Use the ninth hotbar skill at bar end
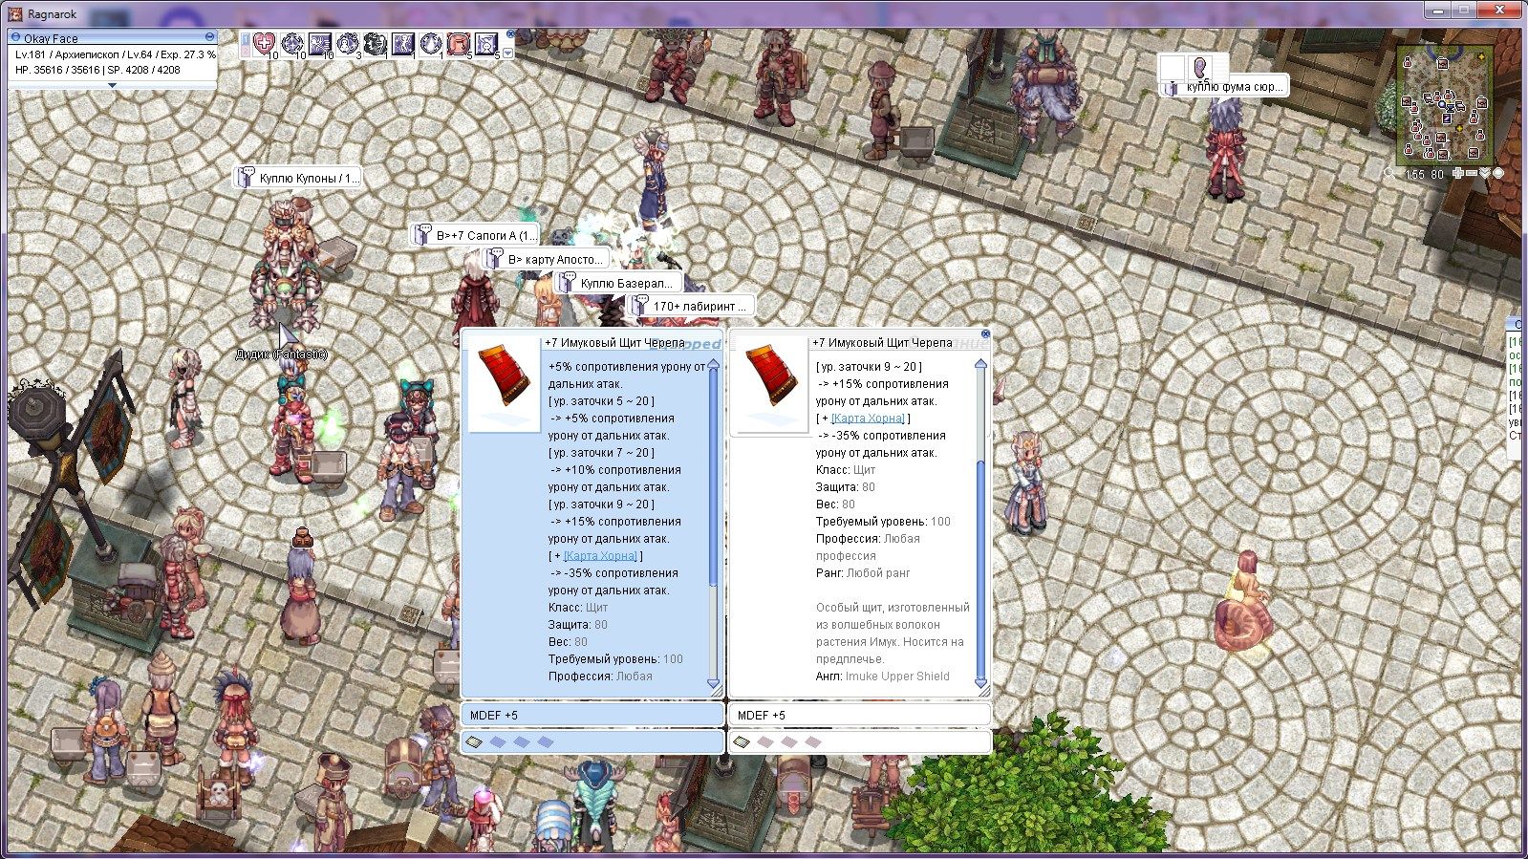The width and height of the screenshot is (1528, 859). pos(486,43)
